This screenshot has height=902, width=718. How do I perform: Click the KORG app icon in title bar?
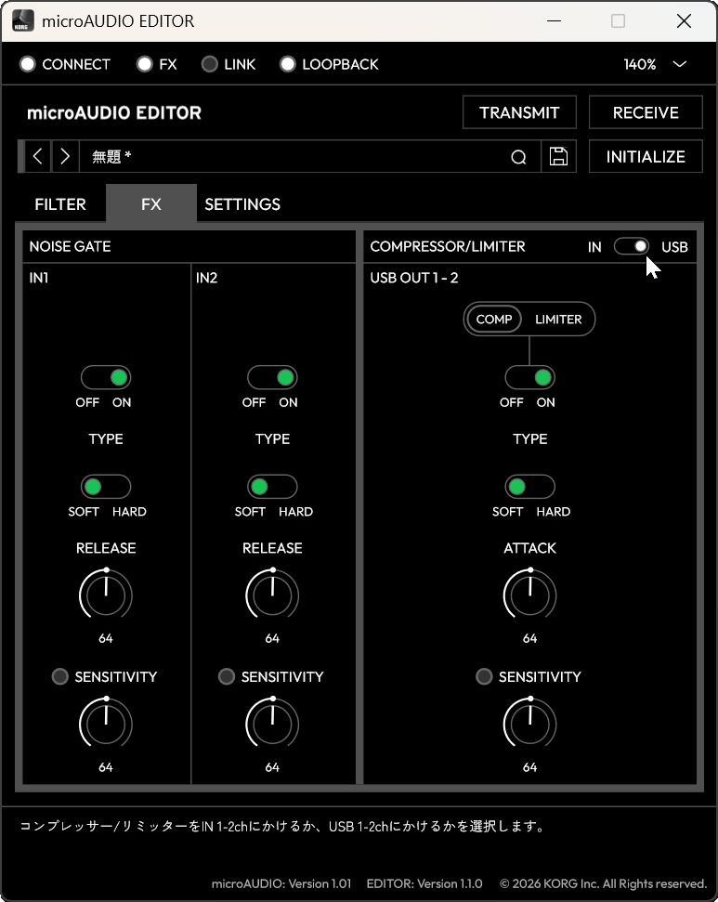22,20
